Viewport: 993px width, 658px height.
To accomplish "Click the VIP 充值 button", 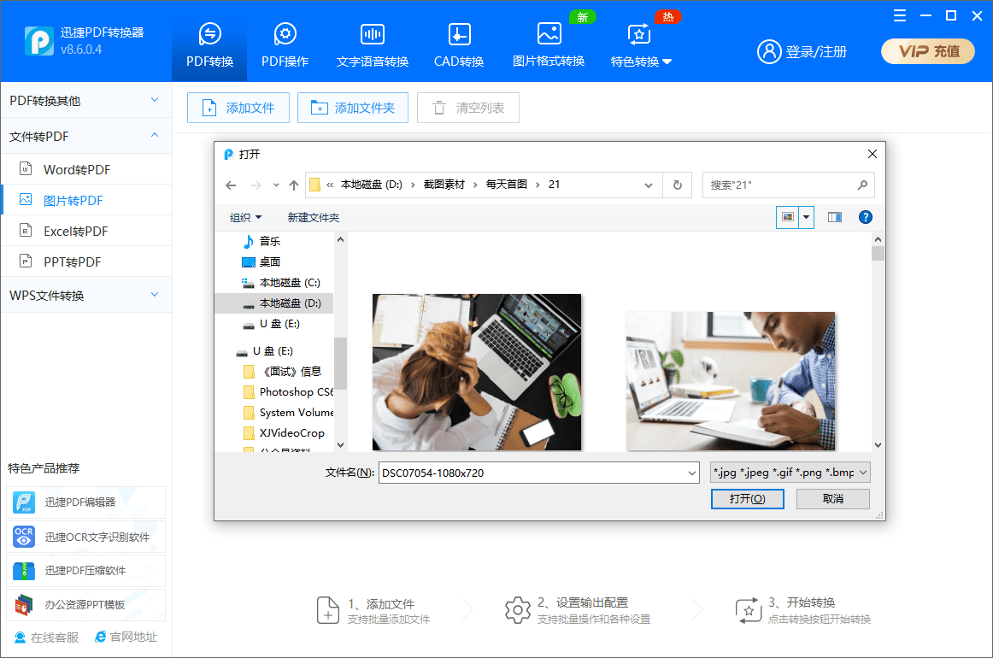I will click(x=928, y=51).
